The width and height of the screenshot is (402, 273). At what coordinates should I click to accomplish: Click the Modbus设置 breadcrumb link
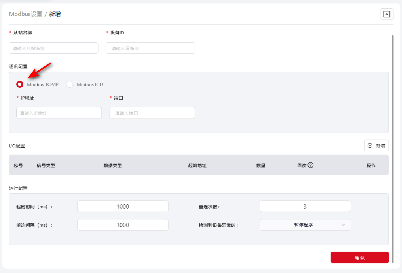point(25,14)
